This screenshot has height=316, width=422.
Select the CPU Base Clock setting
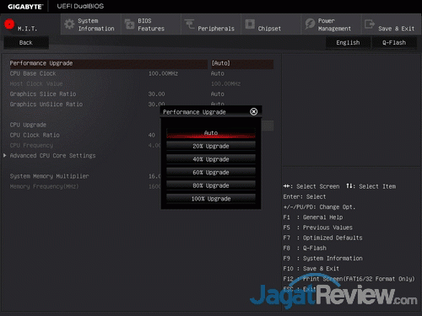(33, 73)
